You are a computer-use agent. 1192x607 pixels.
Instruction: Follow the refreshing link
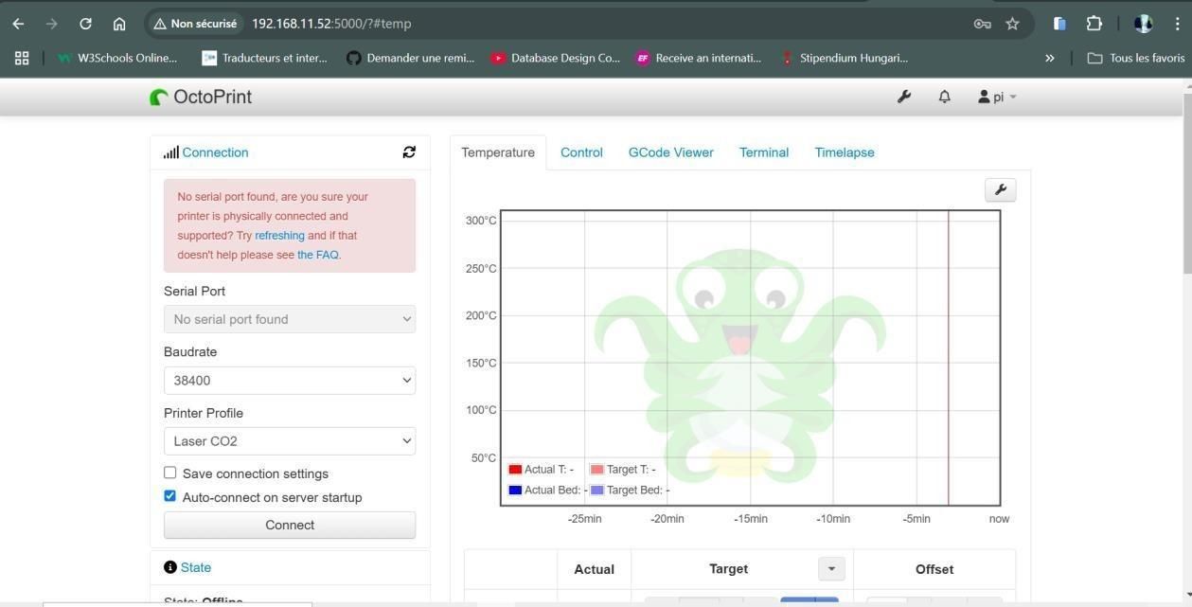pyautogui.click(x=279, y=236)
